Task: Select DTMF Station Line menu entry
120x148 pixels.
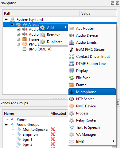Action: (x=92, y=64)
